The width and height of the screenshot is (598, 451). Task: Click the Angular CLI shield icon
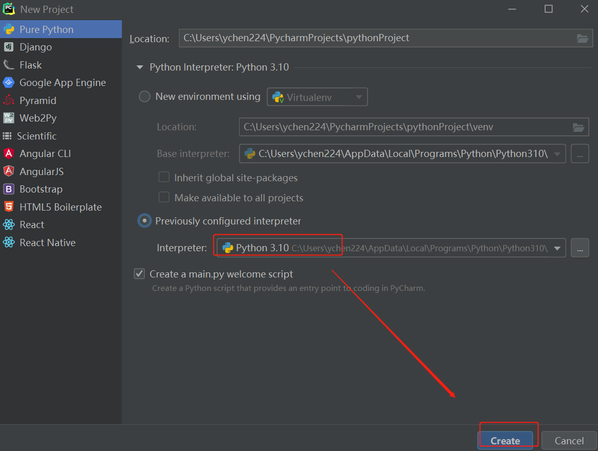click(9, 153)
